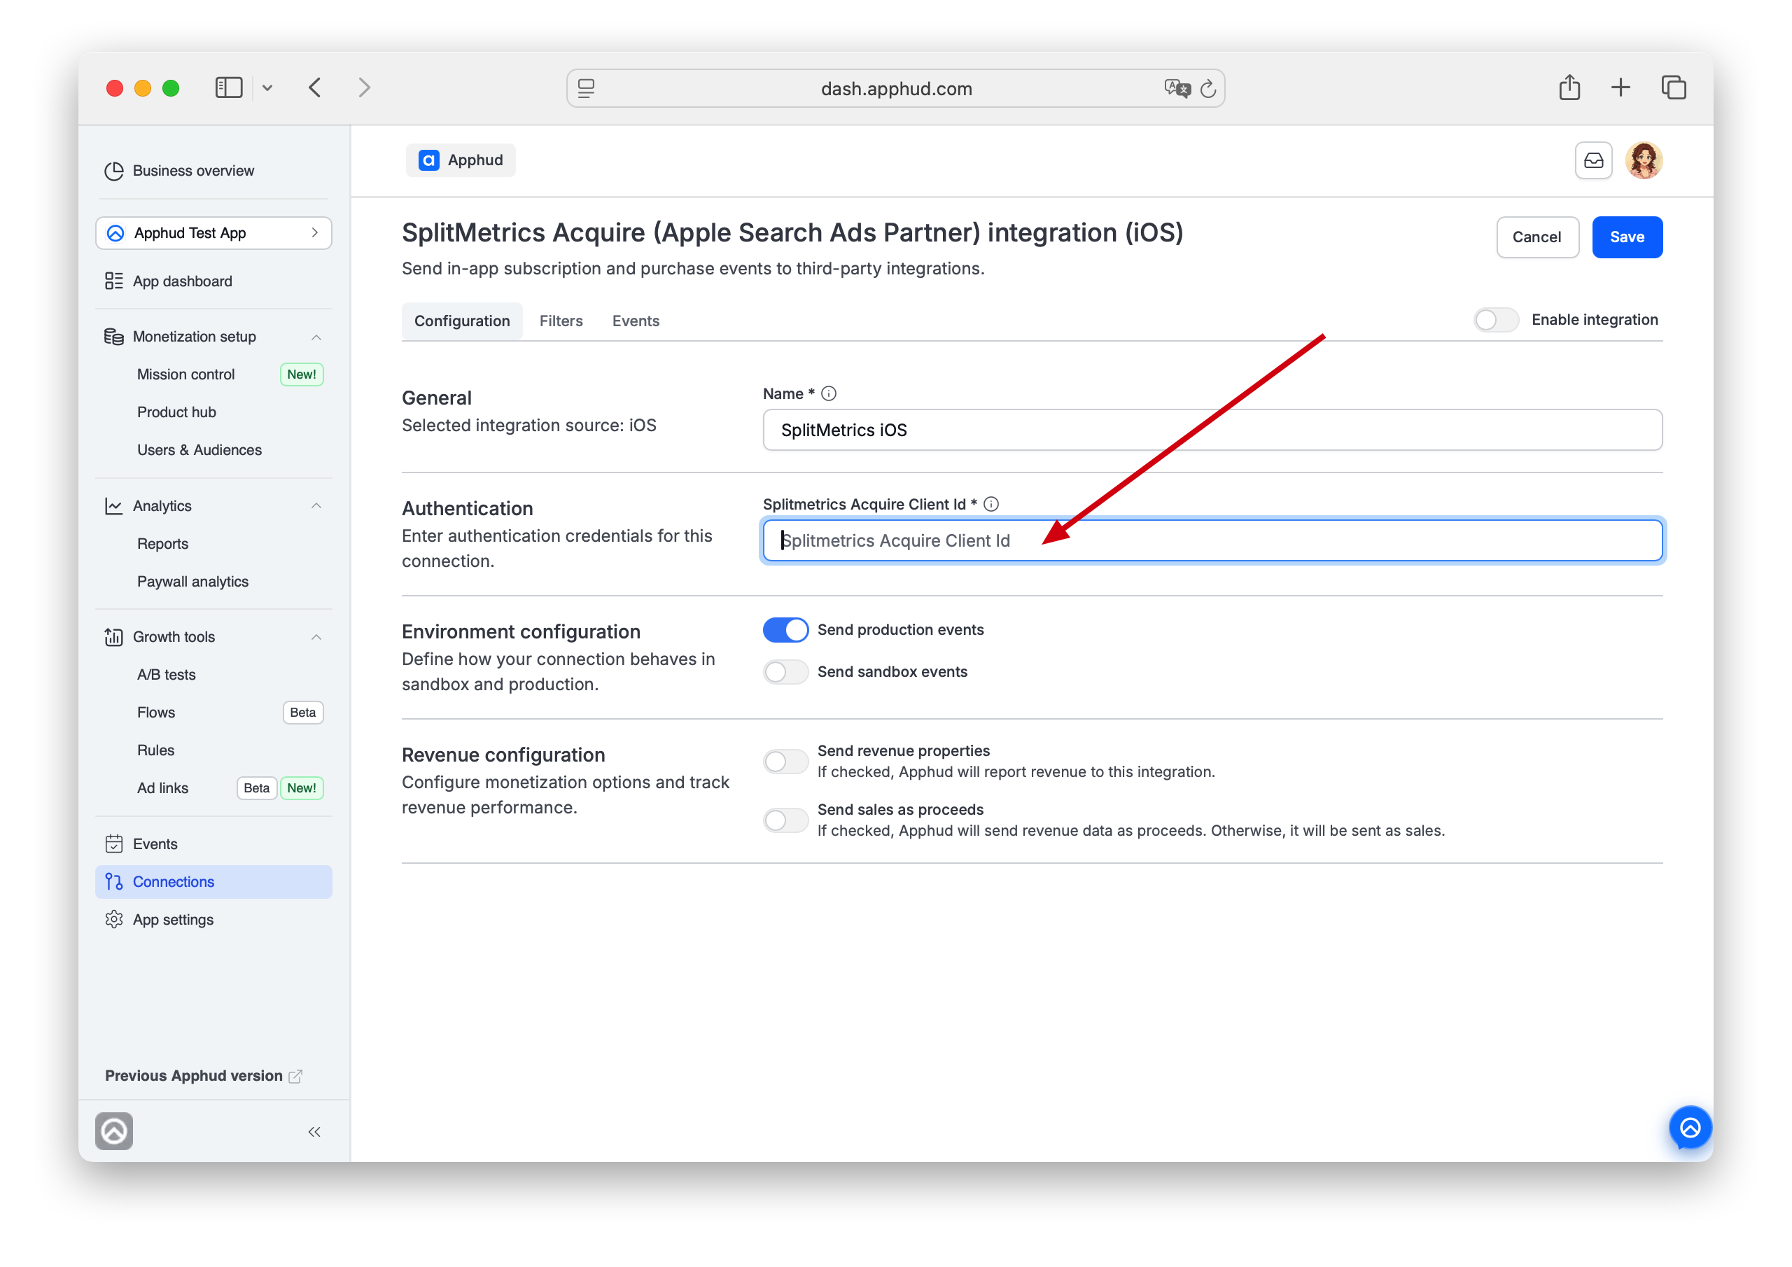Open the Apphud Test App selector
The image size is (1792, 1267).
pyautogui.click(x=214, y=233)
